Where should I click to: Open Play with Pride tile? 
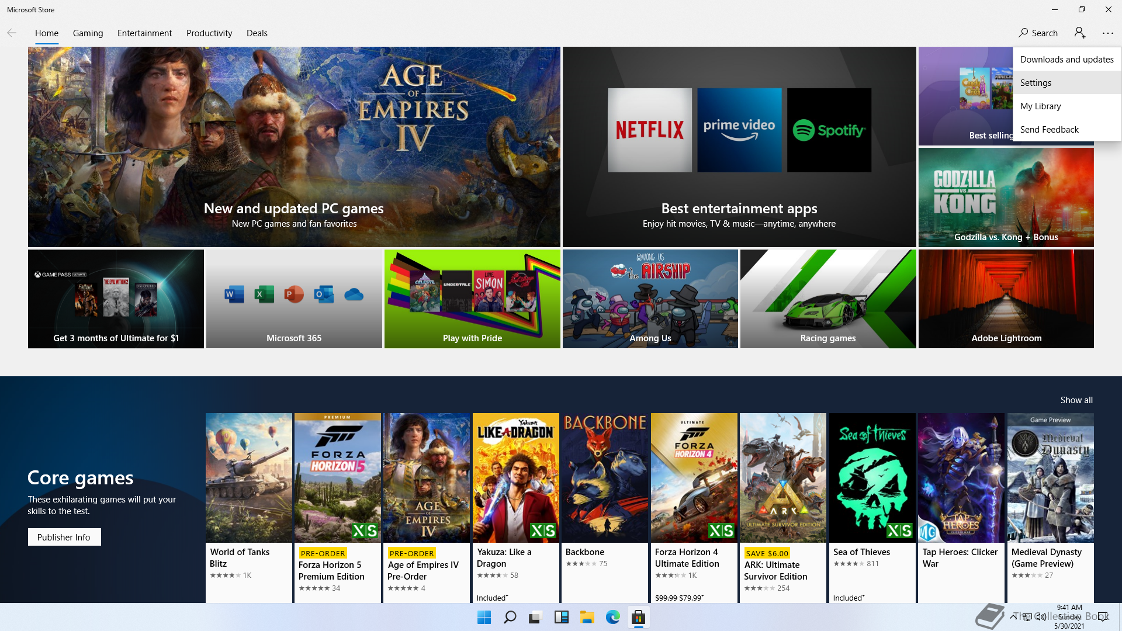(x=472, y=299)
